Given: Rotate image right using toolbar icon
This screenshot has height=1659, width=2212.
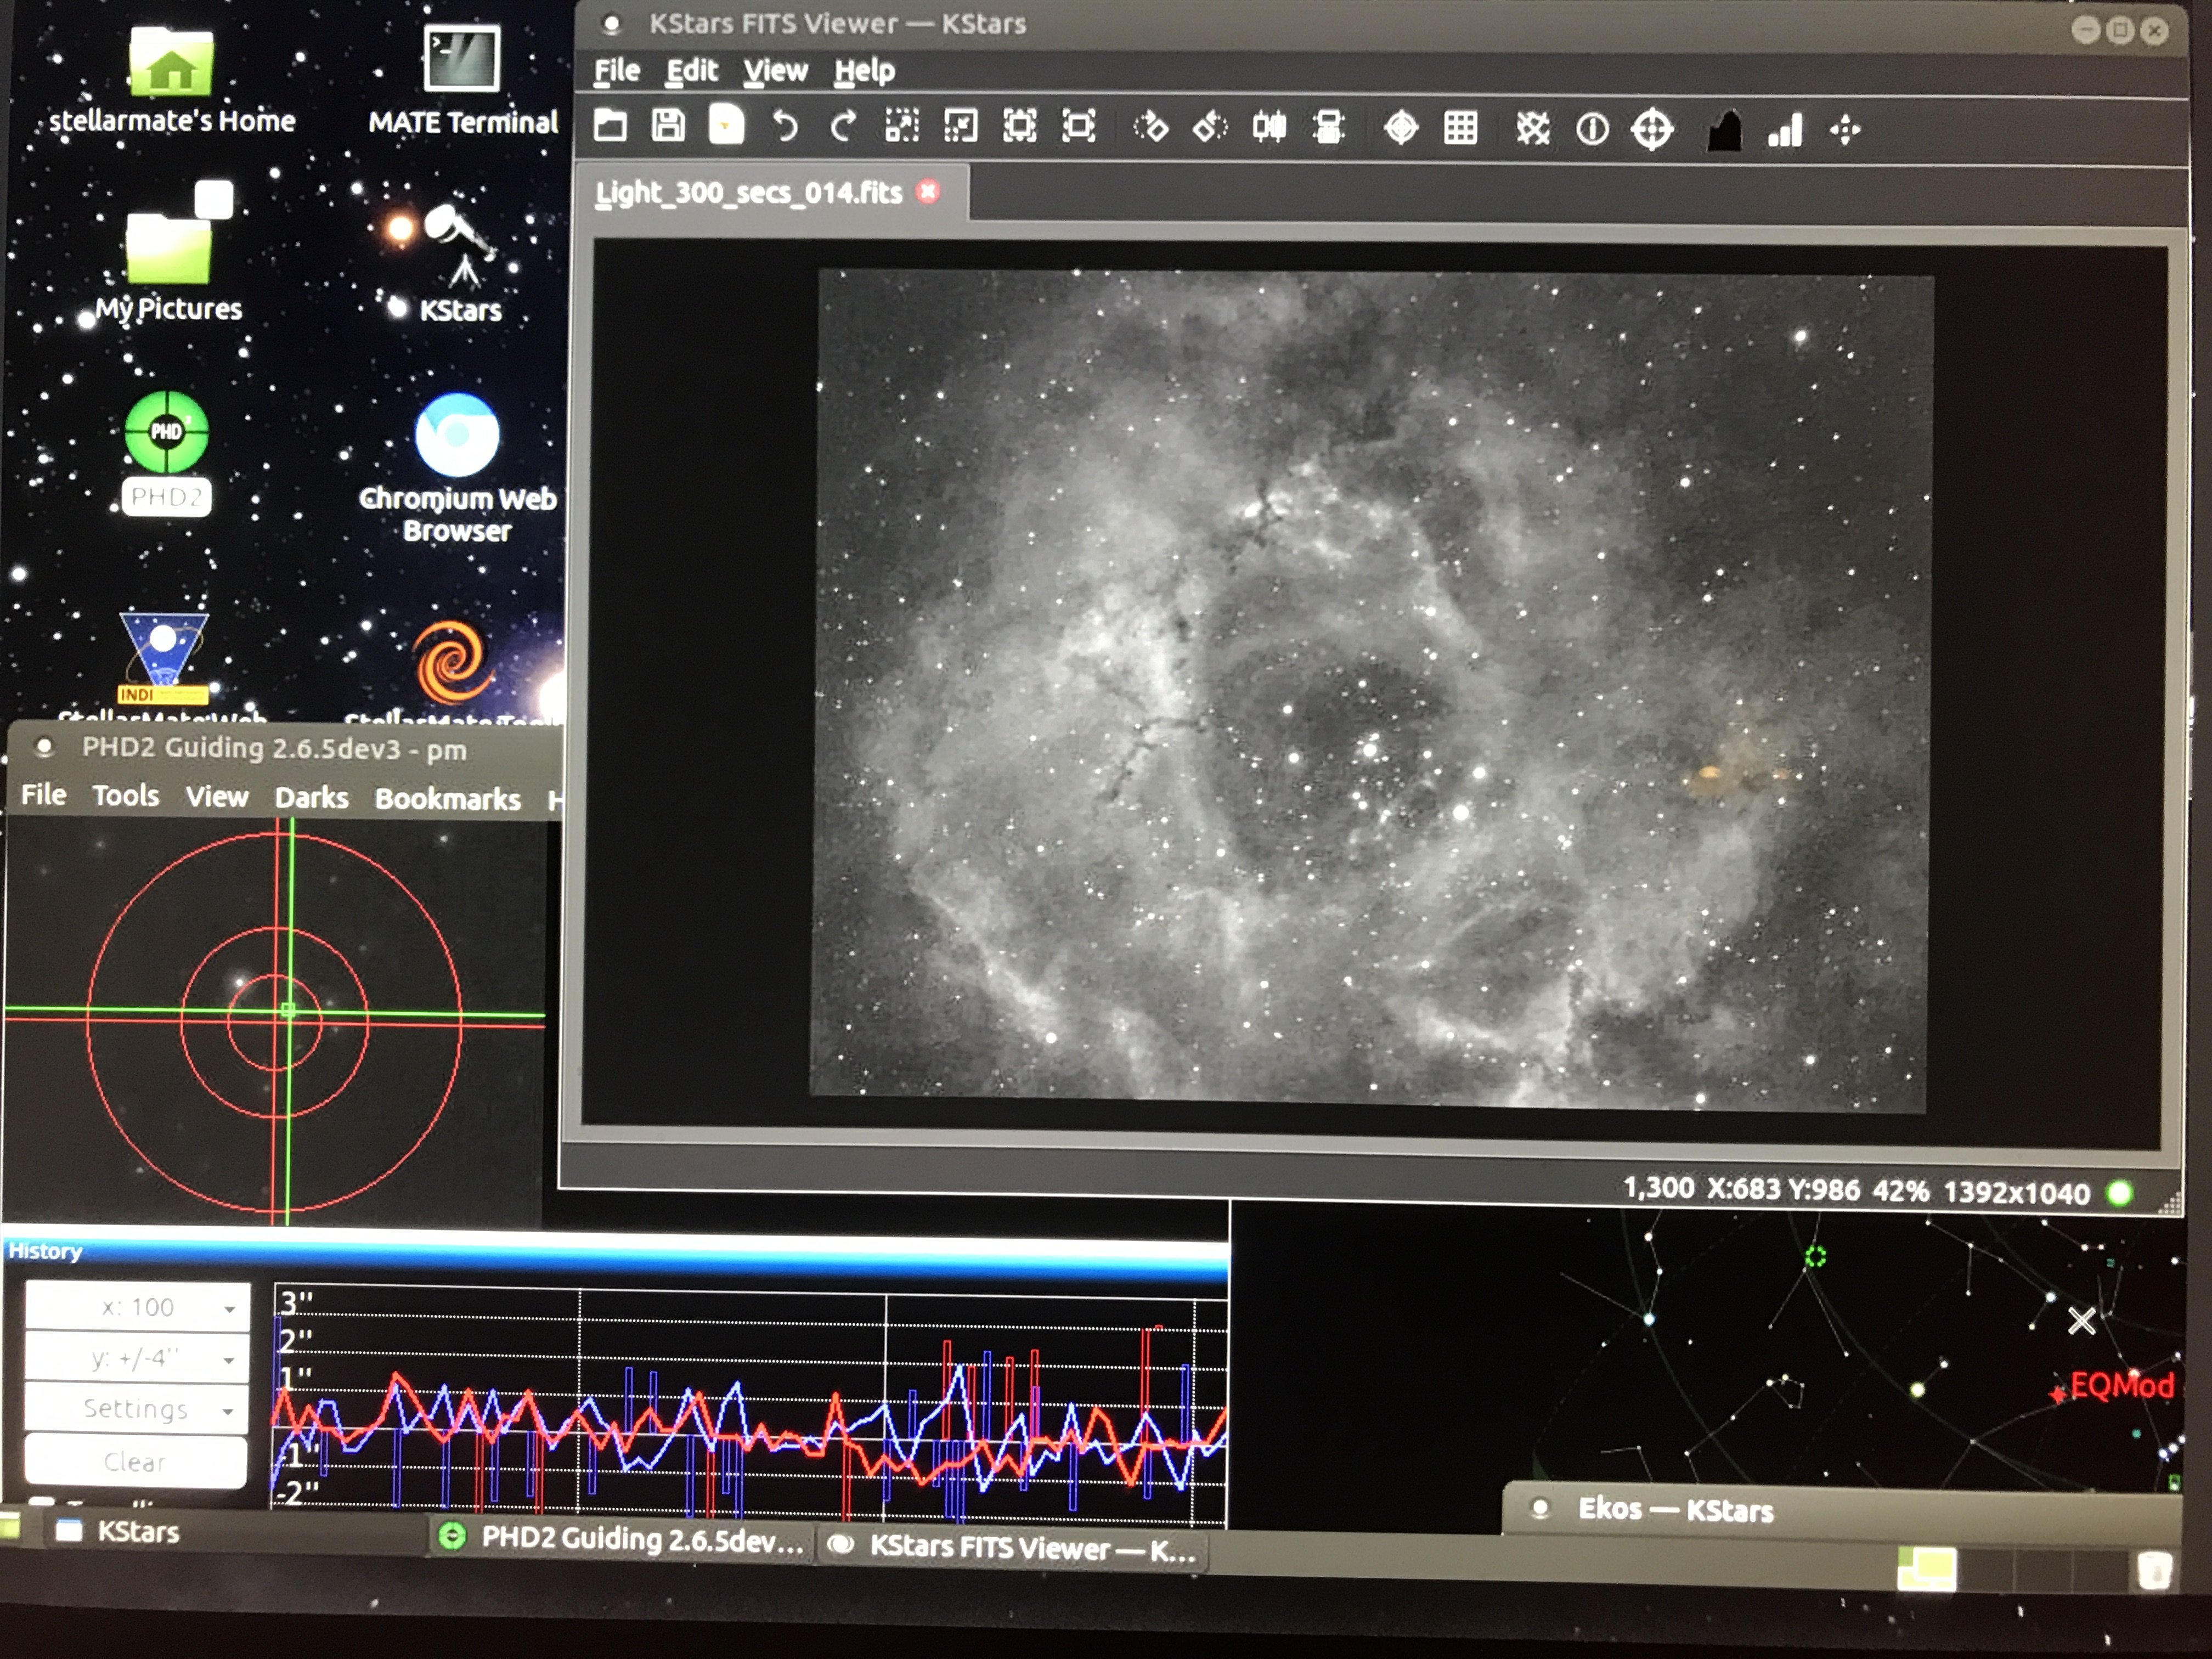Looking at the screenshot, I should (1150, 128).
